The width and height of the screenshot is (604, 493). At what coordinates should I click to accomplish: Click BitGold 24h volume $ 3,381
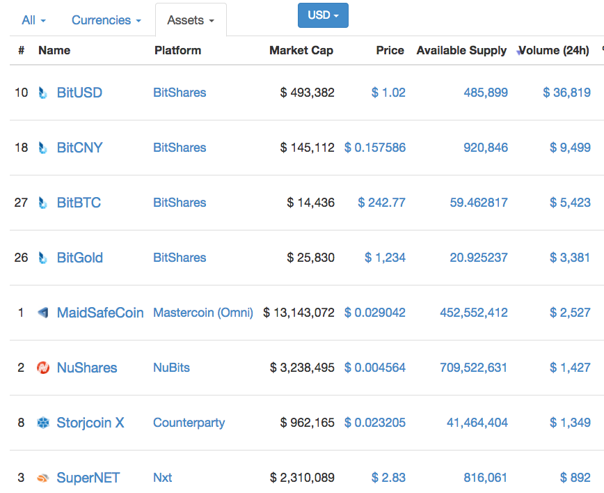(x=570, y=258)
